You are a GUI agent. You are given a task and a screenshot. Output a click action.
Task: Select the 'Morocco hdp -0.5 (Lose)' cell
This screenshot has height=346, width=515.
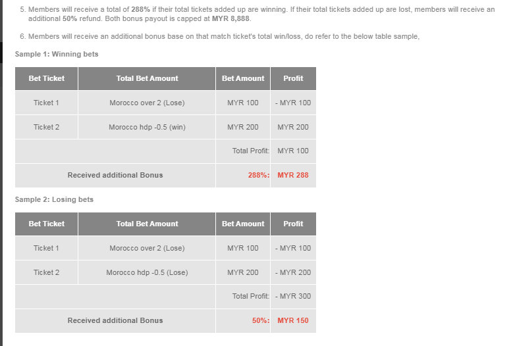[x=147, y=272]
